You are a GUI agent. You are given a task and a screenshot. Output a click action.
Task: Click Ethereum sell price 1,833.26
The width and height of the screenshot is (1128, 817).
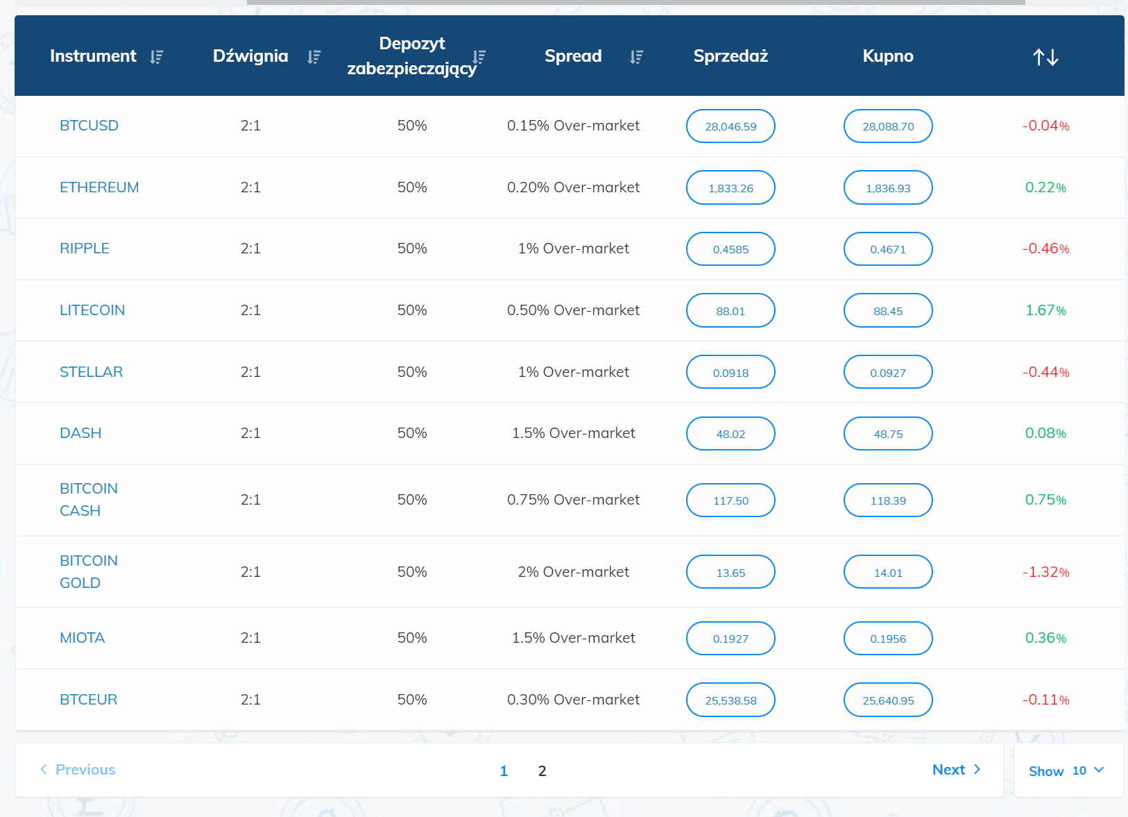point(730,187)
